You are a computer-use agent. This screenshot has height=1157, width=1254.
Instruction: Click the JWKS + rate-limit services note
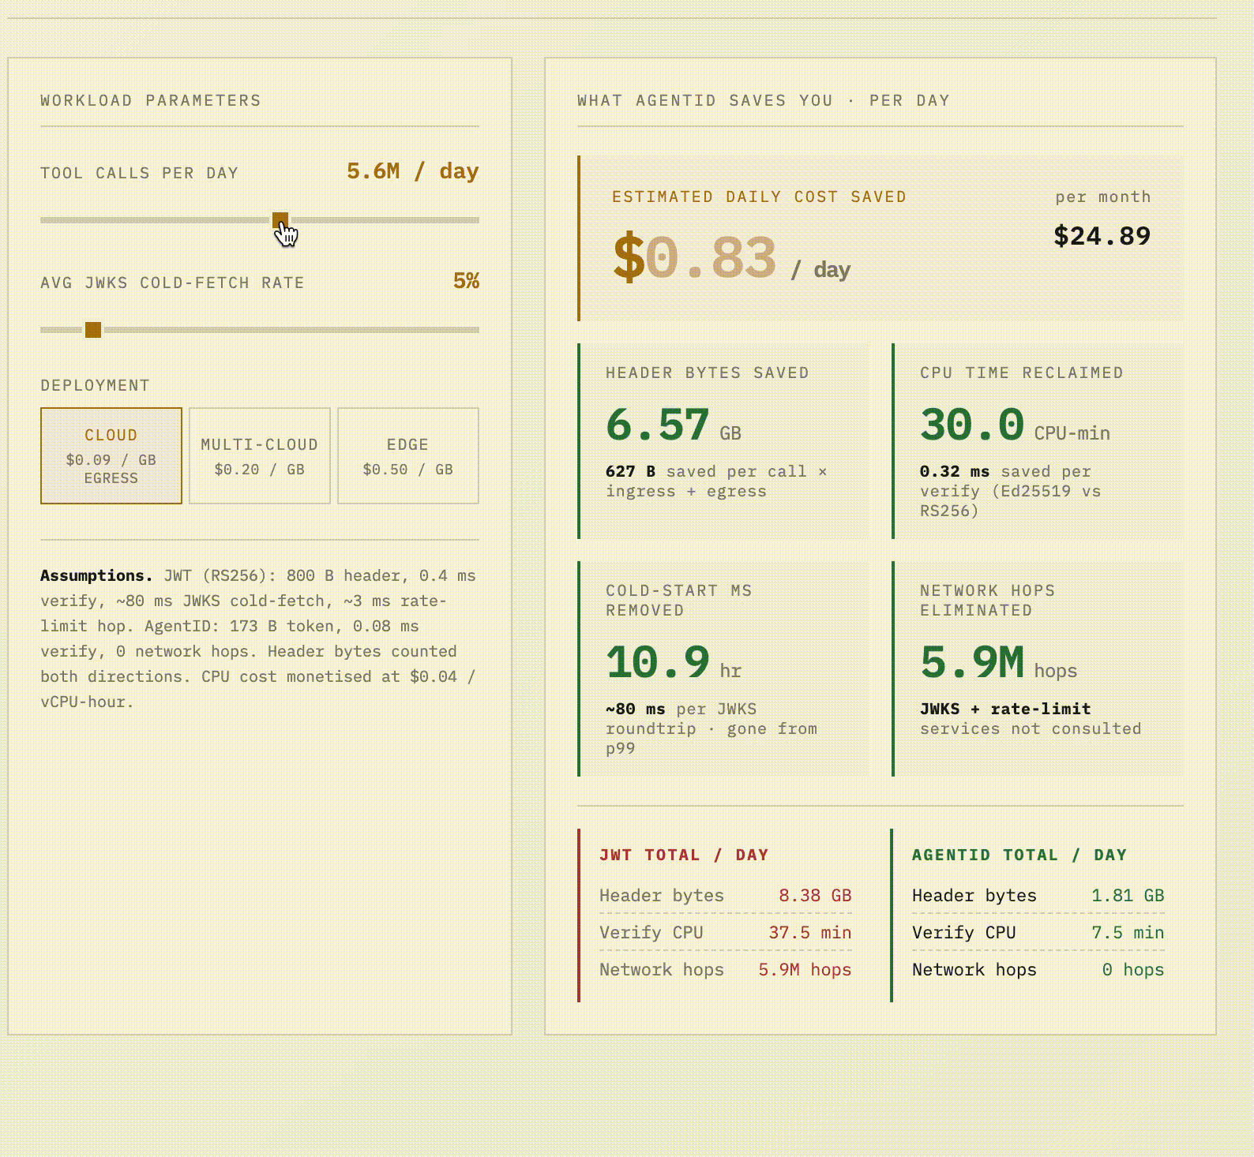1031,719
